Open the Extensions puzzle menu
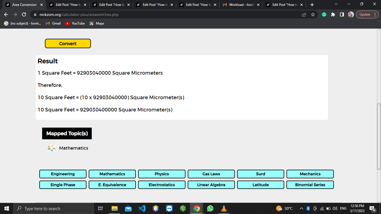Viewport: 381px width, 214px height. pos(333,14)
